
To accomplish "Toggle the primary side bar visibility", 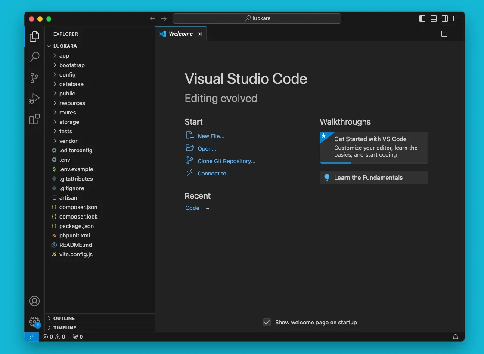I will 422,18.
